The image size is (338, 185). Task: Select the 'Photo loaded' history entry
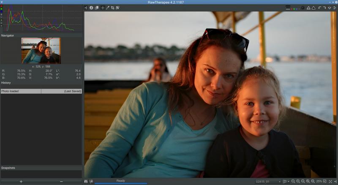(x=21, y=91)
